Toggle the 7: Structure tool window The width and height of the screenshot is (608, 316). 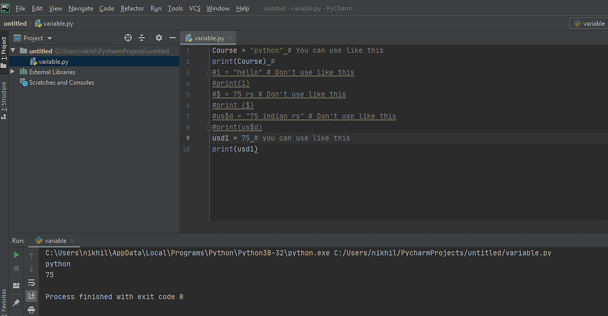(4, 100)
